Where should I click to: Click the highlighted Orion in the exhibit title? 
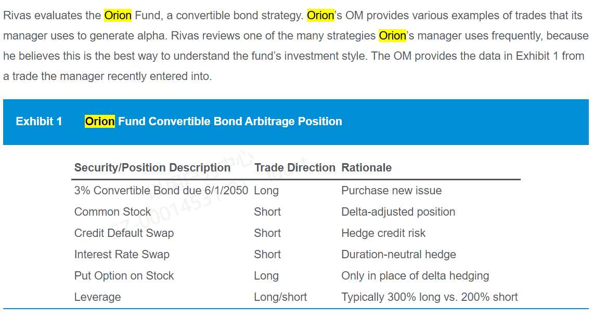tap(99, 122)
